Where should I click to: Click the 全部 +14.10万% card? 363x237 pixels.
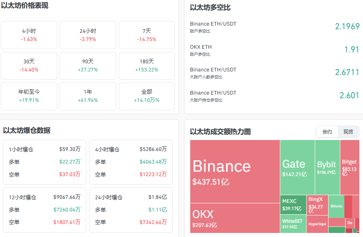[x=147, y=96]
